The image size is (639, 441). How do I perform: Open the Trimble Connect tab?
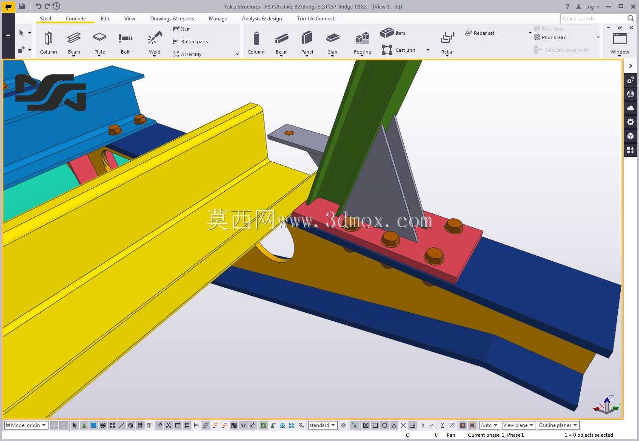[x=316, y=19]
